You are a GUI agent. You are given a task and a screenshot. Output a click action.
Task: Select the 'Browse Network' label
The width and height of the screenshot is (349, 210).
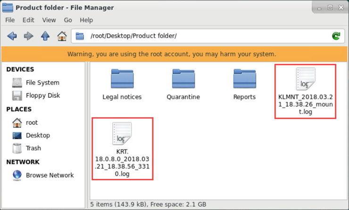pyautogui.click(x=50, y=175)
